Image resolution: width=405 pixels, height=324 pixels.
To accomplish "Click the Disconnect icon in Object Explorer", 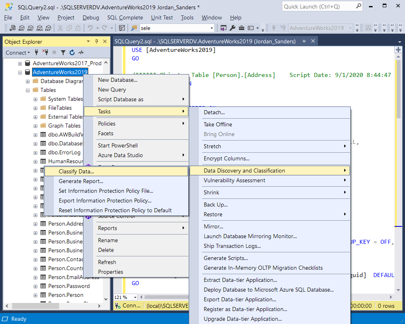I will click(45, 53).
